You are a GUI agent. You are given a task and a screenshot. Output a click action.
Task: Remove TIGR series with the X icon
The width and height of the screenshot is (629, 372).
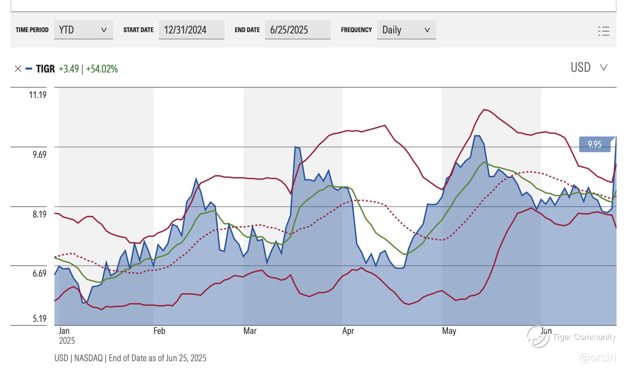tap(18, 69)
